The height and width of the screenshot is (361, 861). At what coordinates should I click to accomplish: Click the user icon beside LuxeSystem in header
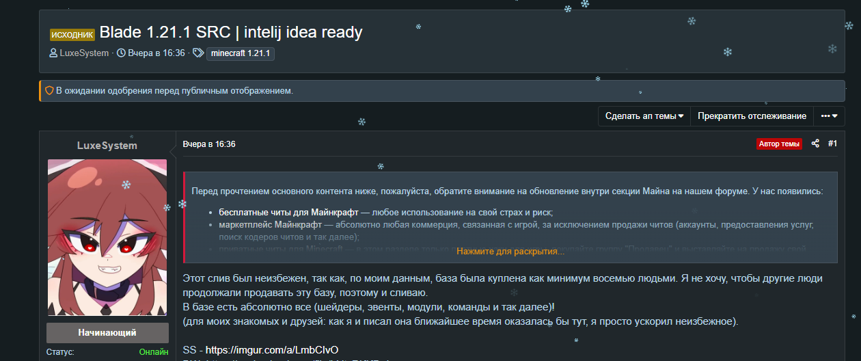(53, 53)
